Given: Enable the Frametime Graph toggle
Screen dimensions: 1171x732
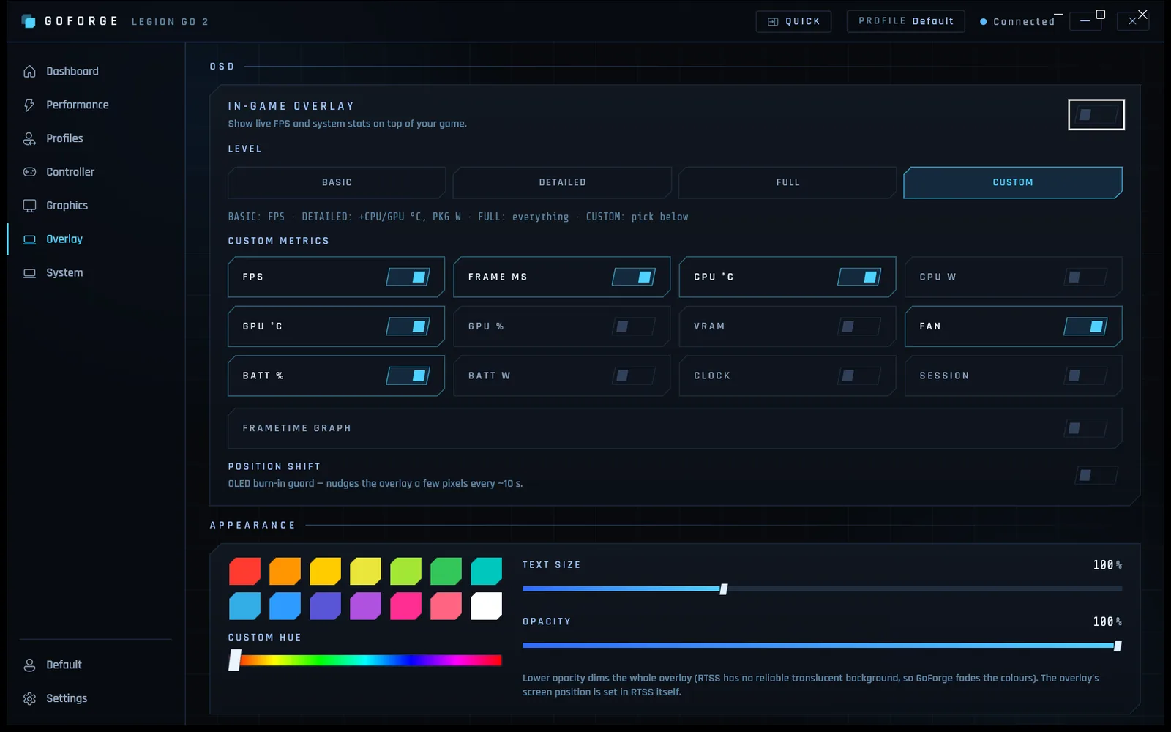Looking at the screenshot, I should 1085,428.
